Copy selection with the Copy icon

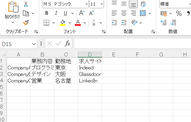(26, 13)
